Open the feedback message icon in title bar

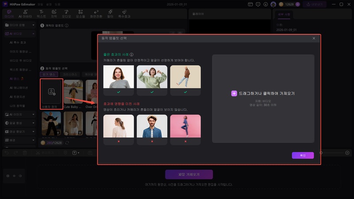pyautogui.click(x=258, y=4)
